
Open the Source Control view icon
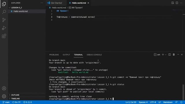(4, 20)
